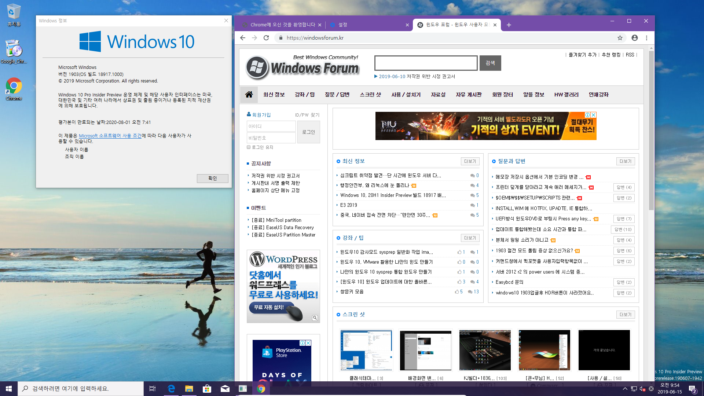
Task: Click the forum home icon in navigation
Action: [249, 95]
